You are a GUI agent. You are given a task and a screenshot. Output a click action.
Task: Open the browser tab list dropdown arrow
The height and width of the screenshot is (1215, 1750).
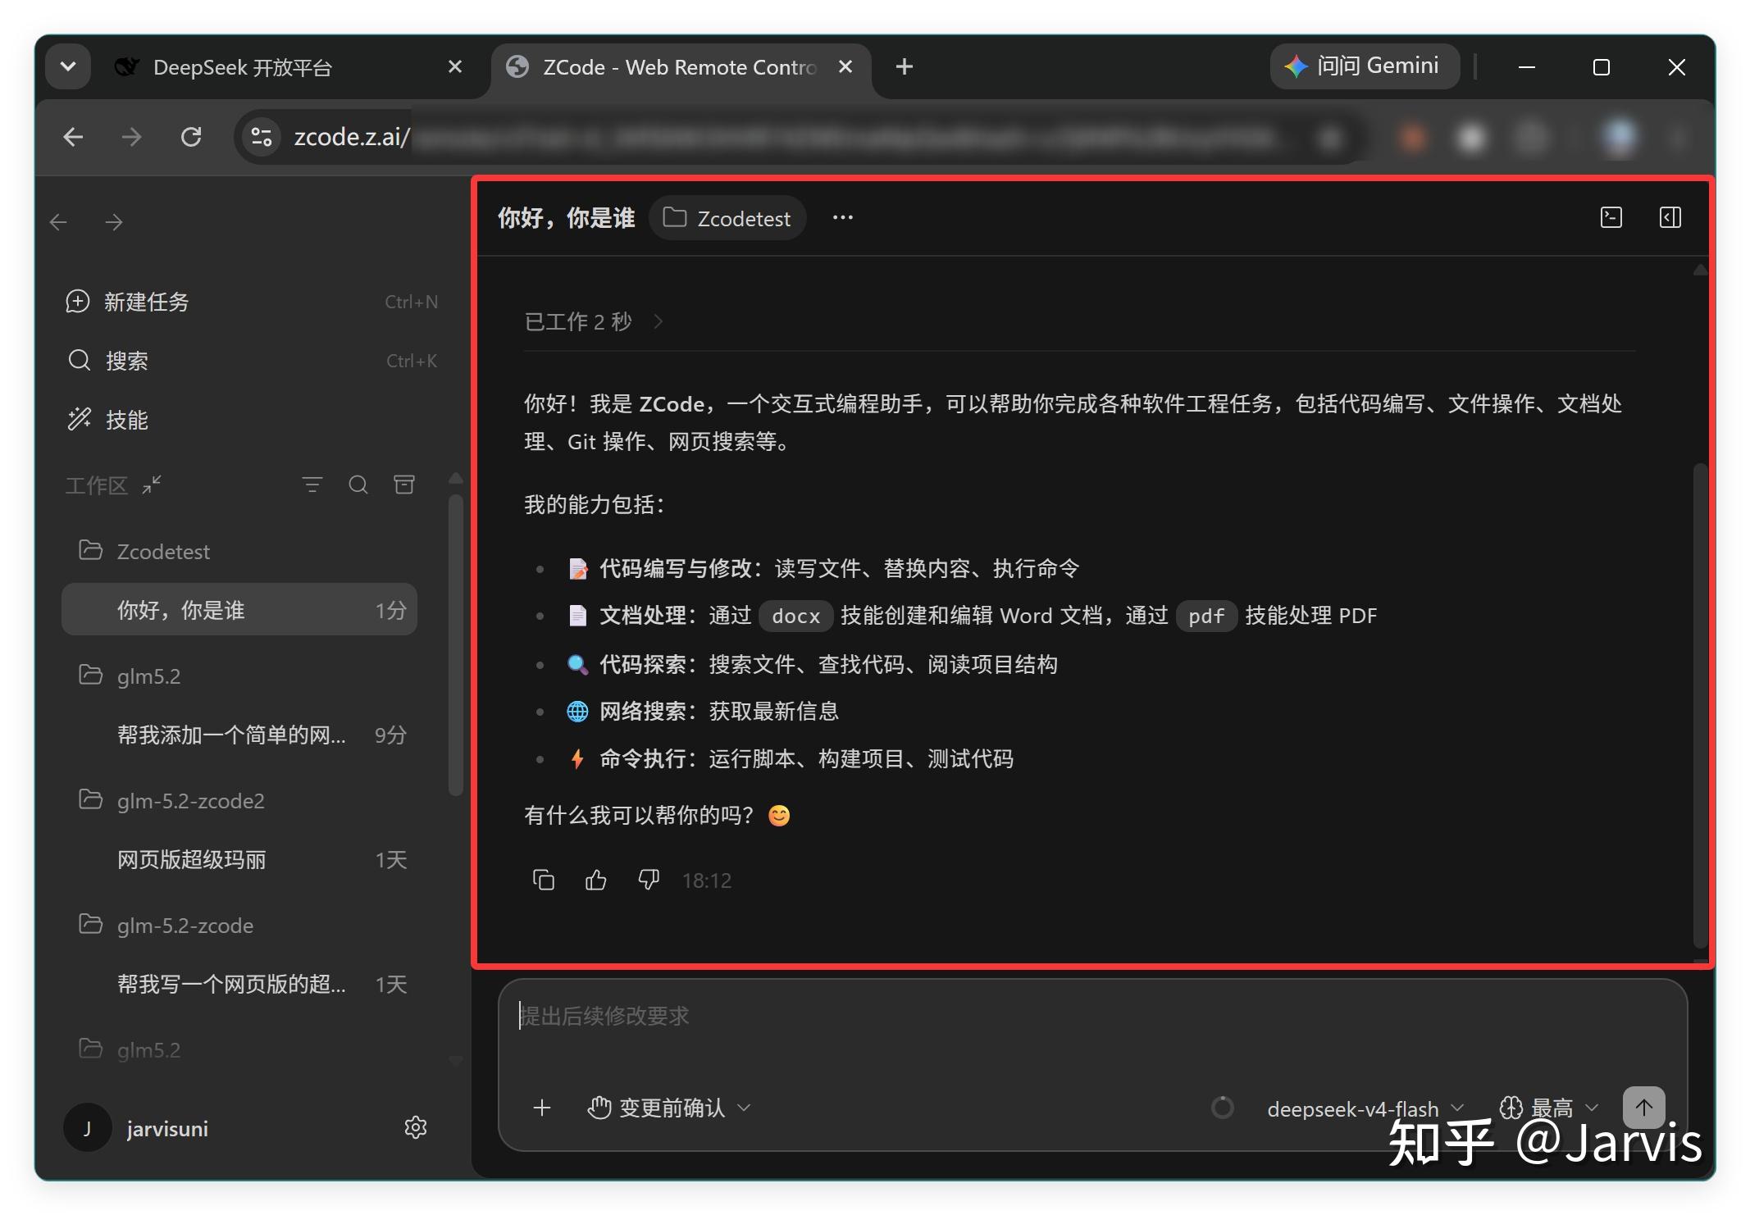[x=68, y=66]
